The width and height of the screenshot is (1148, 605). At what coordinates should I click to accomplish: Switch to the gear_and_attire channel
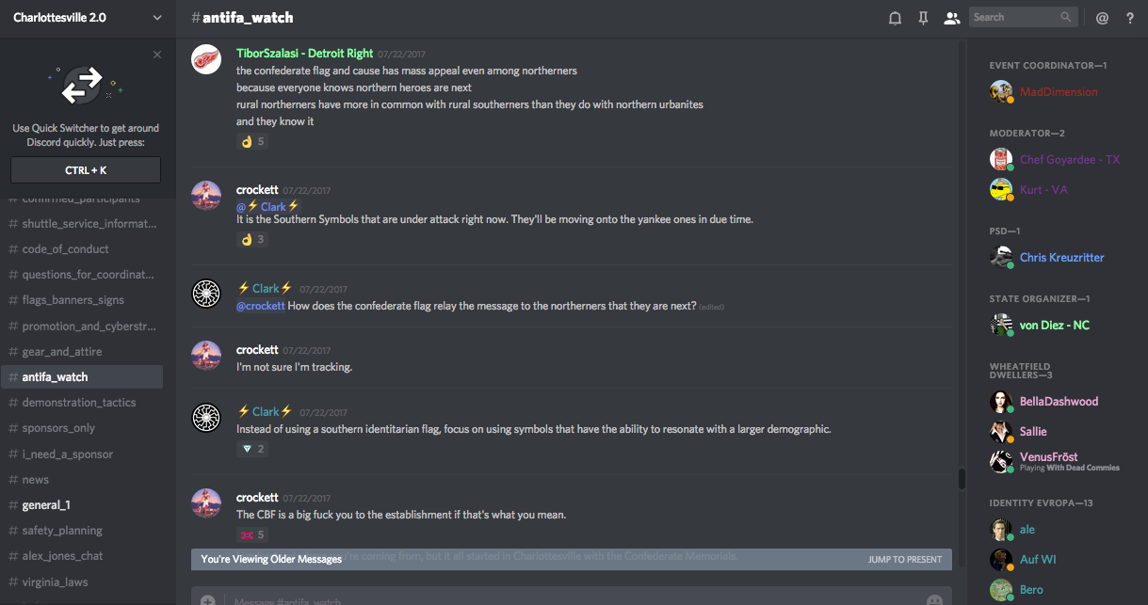tap(62, 351)
